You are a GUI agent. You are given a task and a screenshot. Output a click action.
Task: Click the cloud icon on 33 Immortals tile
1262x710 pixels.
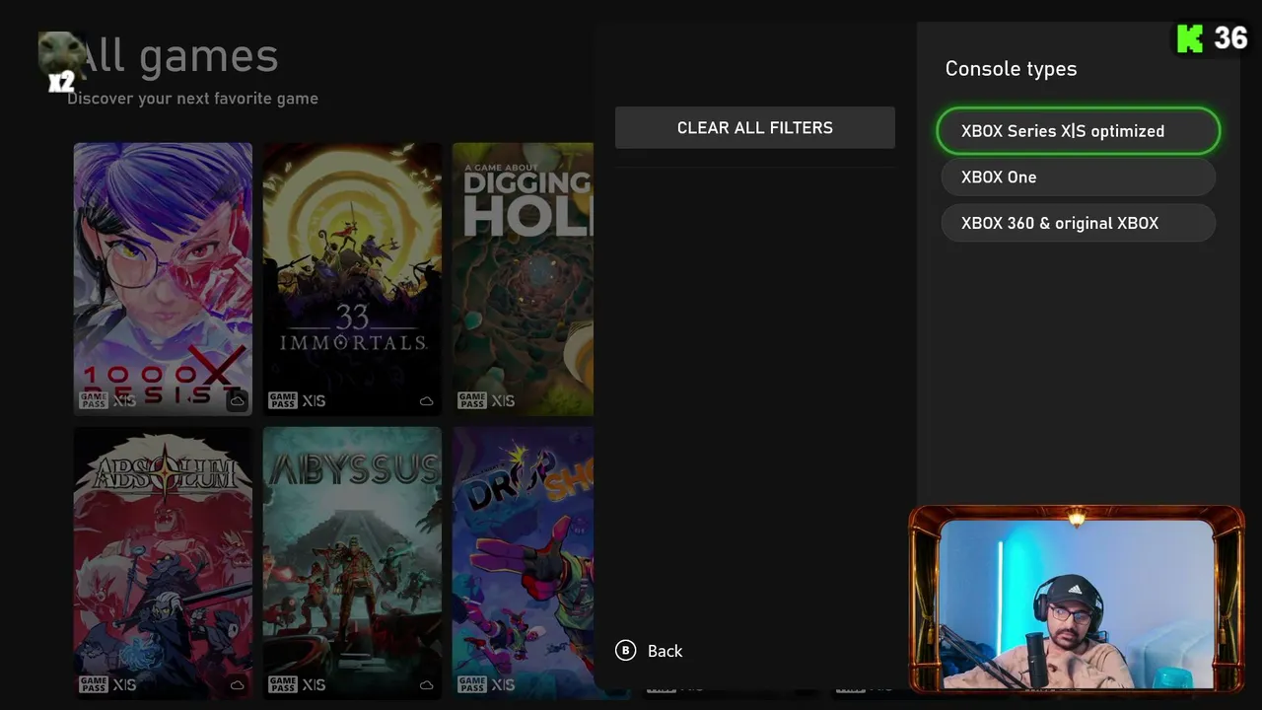(x=426, y=401)
